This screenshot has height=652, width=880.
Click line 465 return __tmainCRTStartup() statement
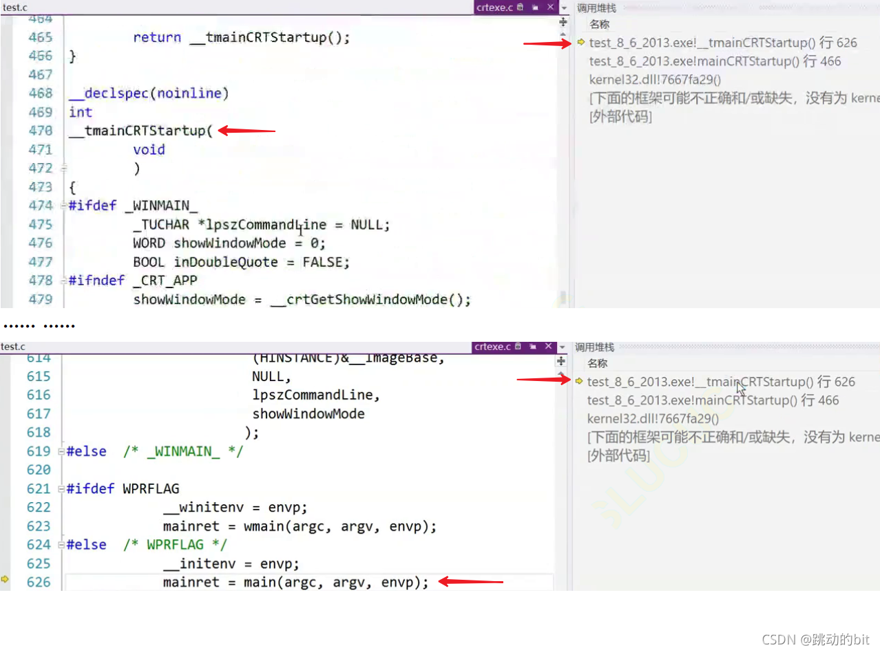242,37
